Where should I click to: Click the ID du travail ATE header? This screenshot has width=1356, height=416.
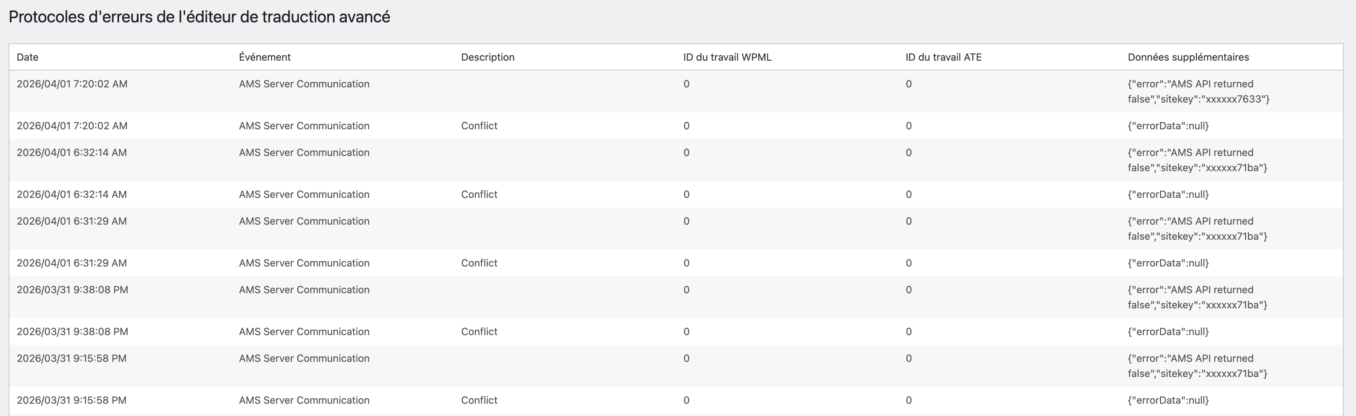pos(943,57)
